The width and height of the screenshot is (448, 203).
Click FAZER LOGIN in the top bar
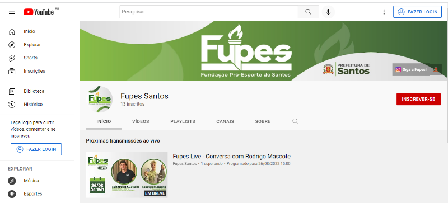pos(417,12)
